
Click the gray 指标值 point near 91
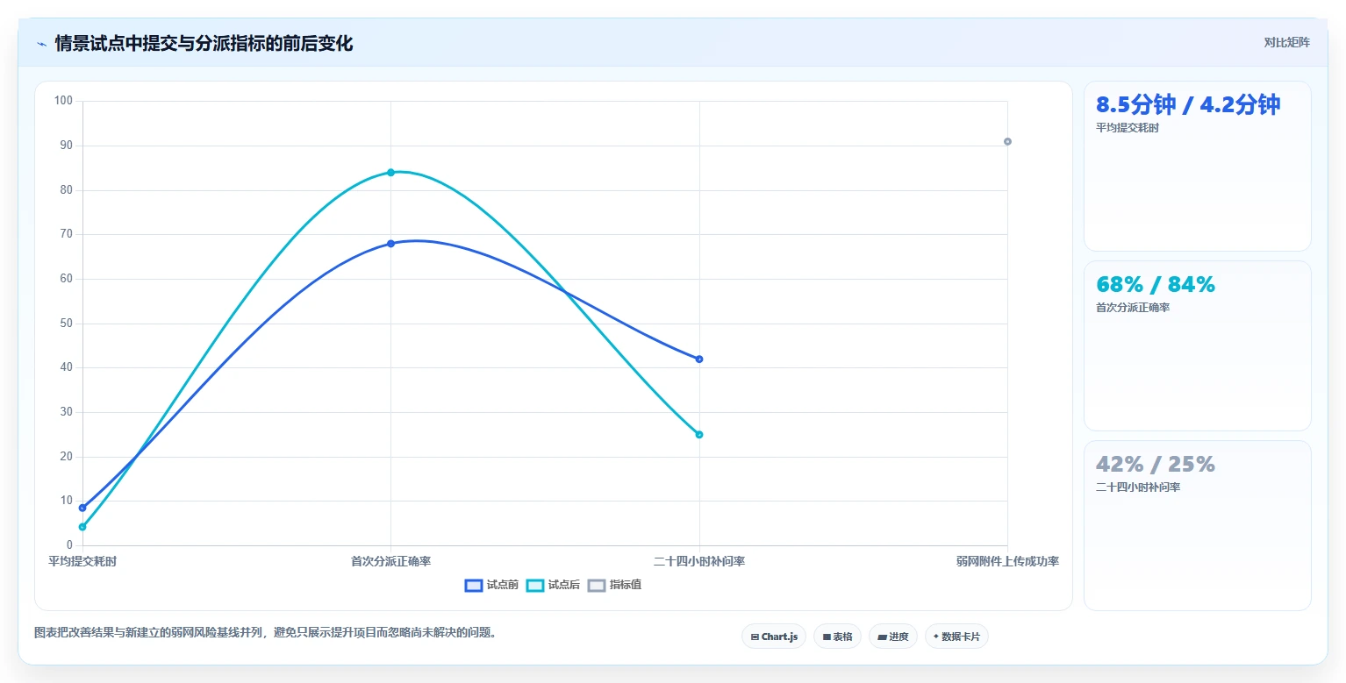pos(1007,141)
